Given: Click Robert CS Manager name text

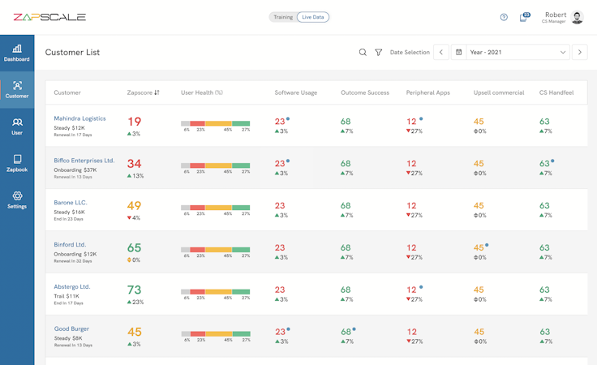Looking at the screenshot, I should click(x=556, y=17).
